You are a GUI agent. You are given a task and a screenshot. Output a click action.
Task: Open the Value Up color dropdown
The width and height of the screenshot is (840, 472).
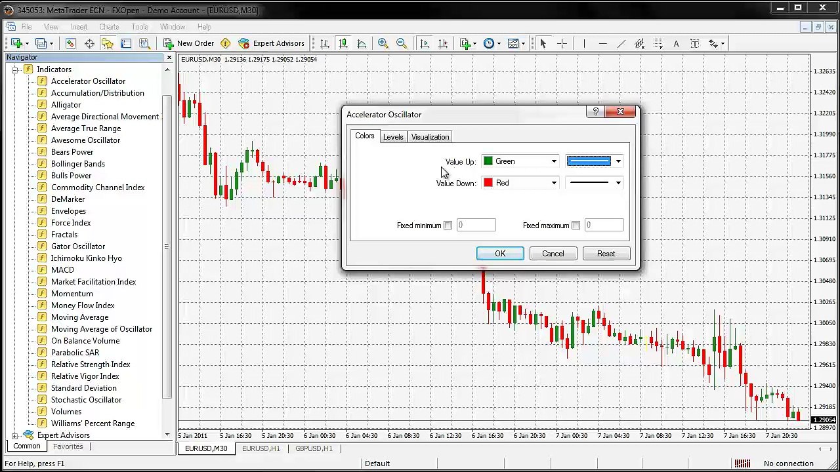click(x=554, y=161)
